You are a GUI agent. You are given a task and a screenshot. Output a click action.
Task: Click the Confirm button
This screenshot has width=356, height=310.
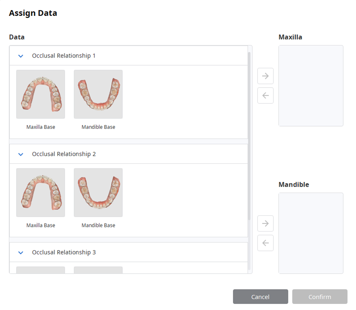tap(320, 297)
